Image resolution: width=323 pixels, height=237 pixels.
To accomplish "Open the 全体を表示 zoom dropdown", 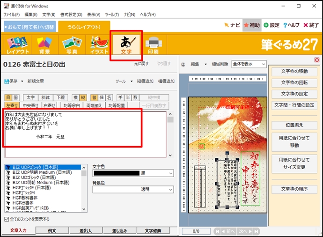I will 249,64.
